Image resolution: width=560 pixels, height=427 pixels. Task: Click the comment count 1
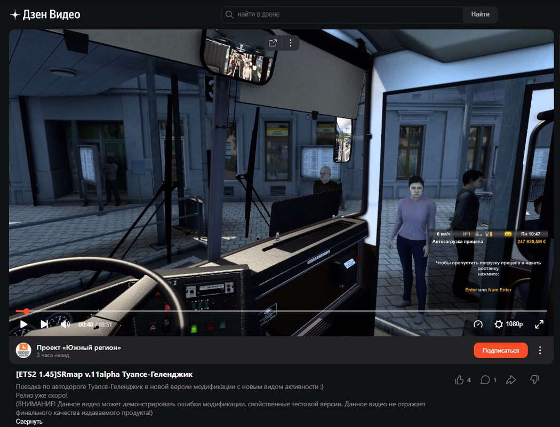click(x=495, y=380)
